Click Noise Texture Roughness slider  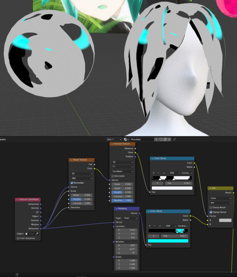pyautogui.click(x=82, y=199)
